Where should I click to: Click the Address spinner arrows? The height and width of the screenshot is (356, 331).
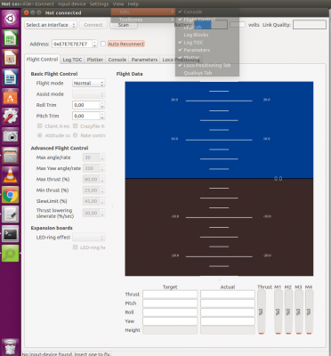94,44
